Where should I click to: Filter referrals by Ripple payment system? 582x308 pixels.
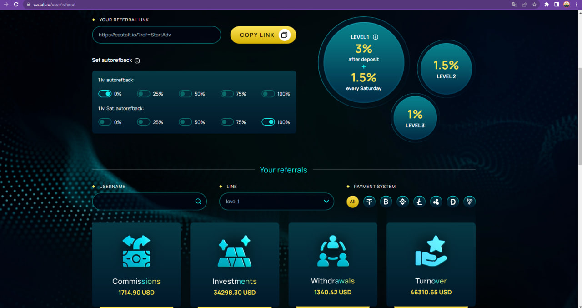pyautogui.click(x=436, y=202)
